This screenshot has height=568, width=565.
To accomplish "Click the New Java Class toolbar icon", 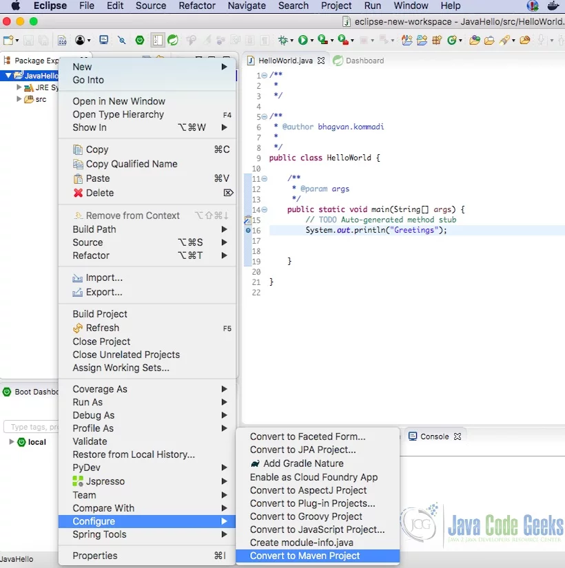I will coord(452,40).
